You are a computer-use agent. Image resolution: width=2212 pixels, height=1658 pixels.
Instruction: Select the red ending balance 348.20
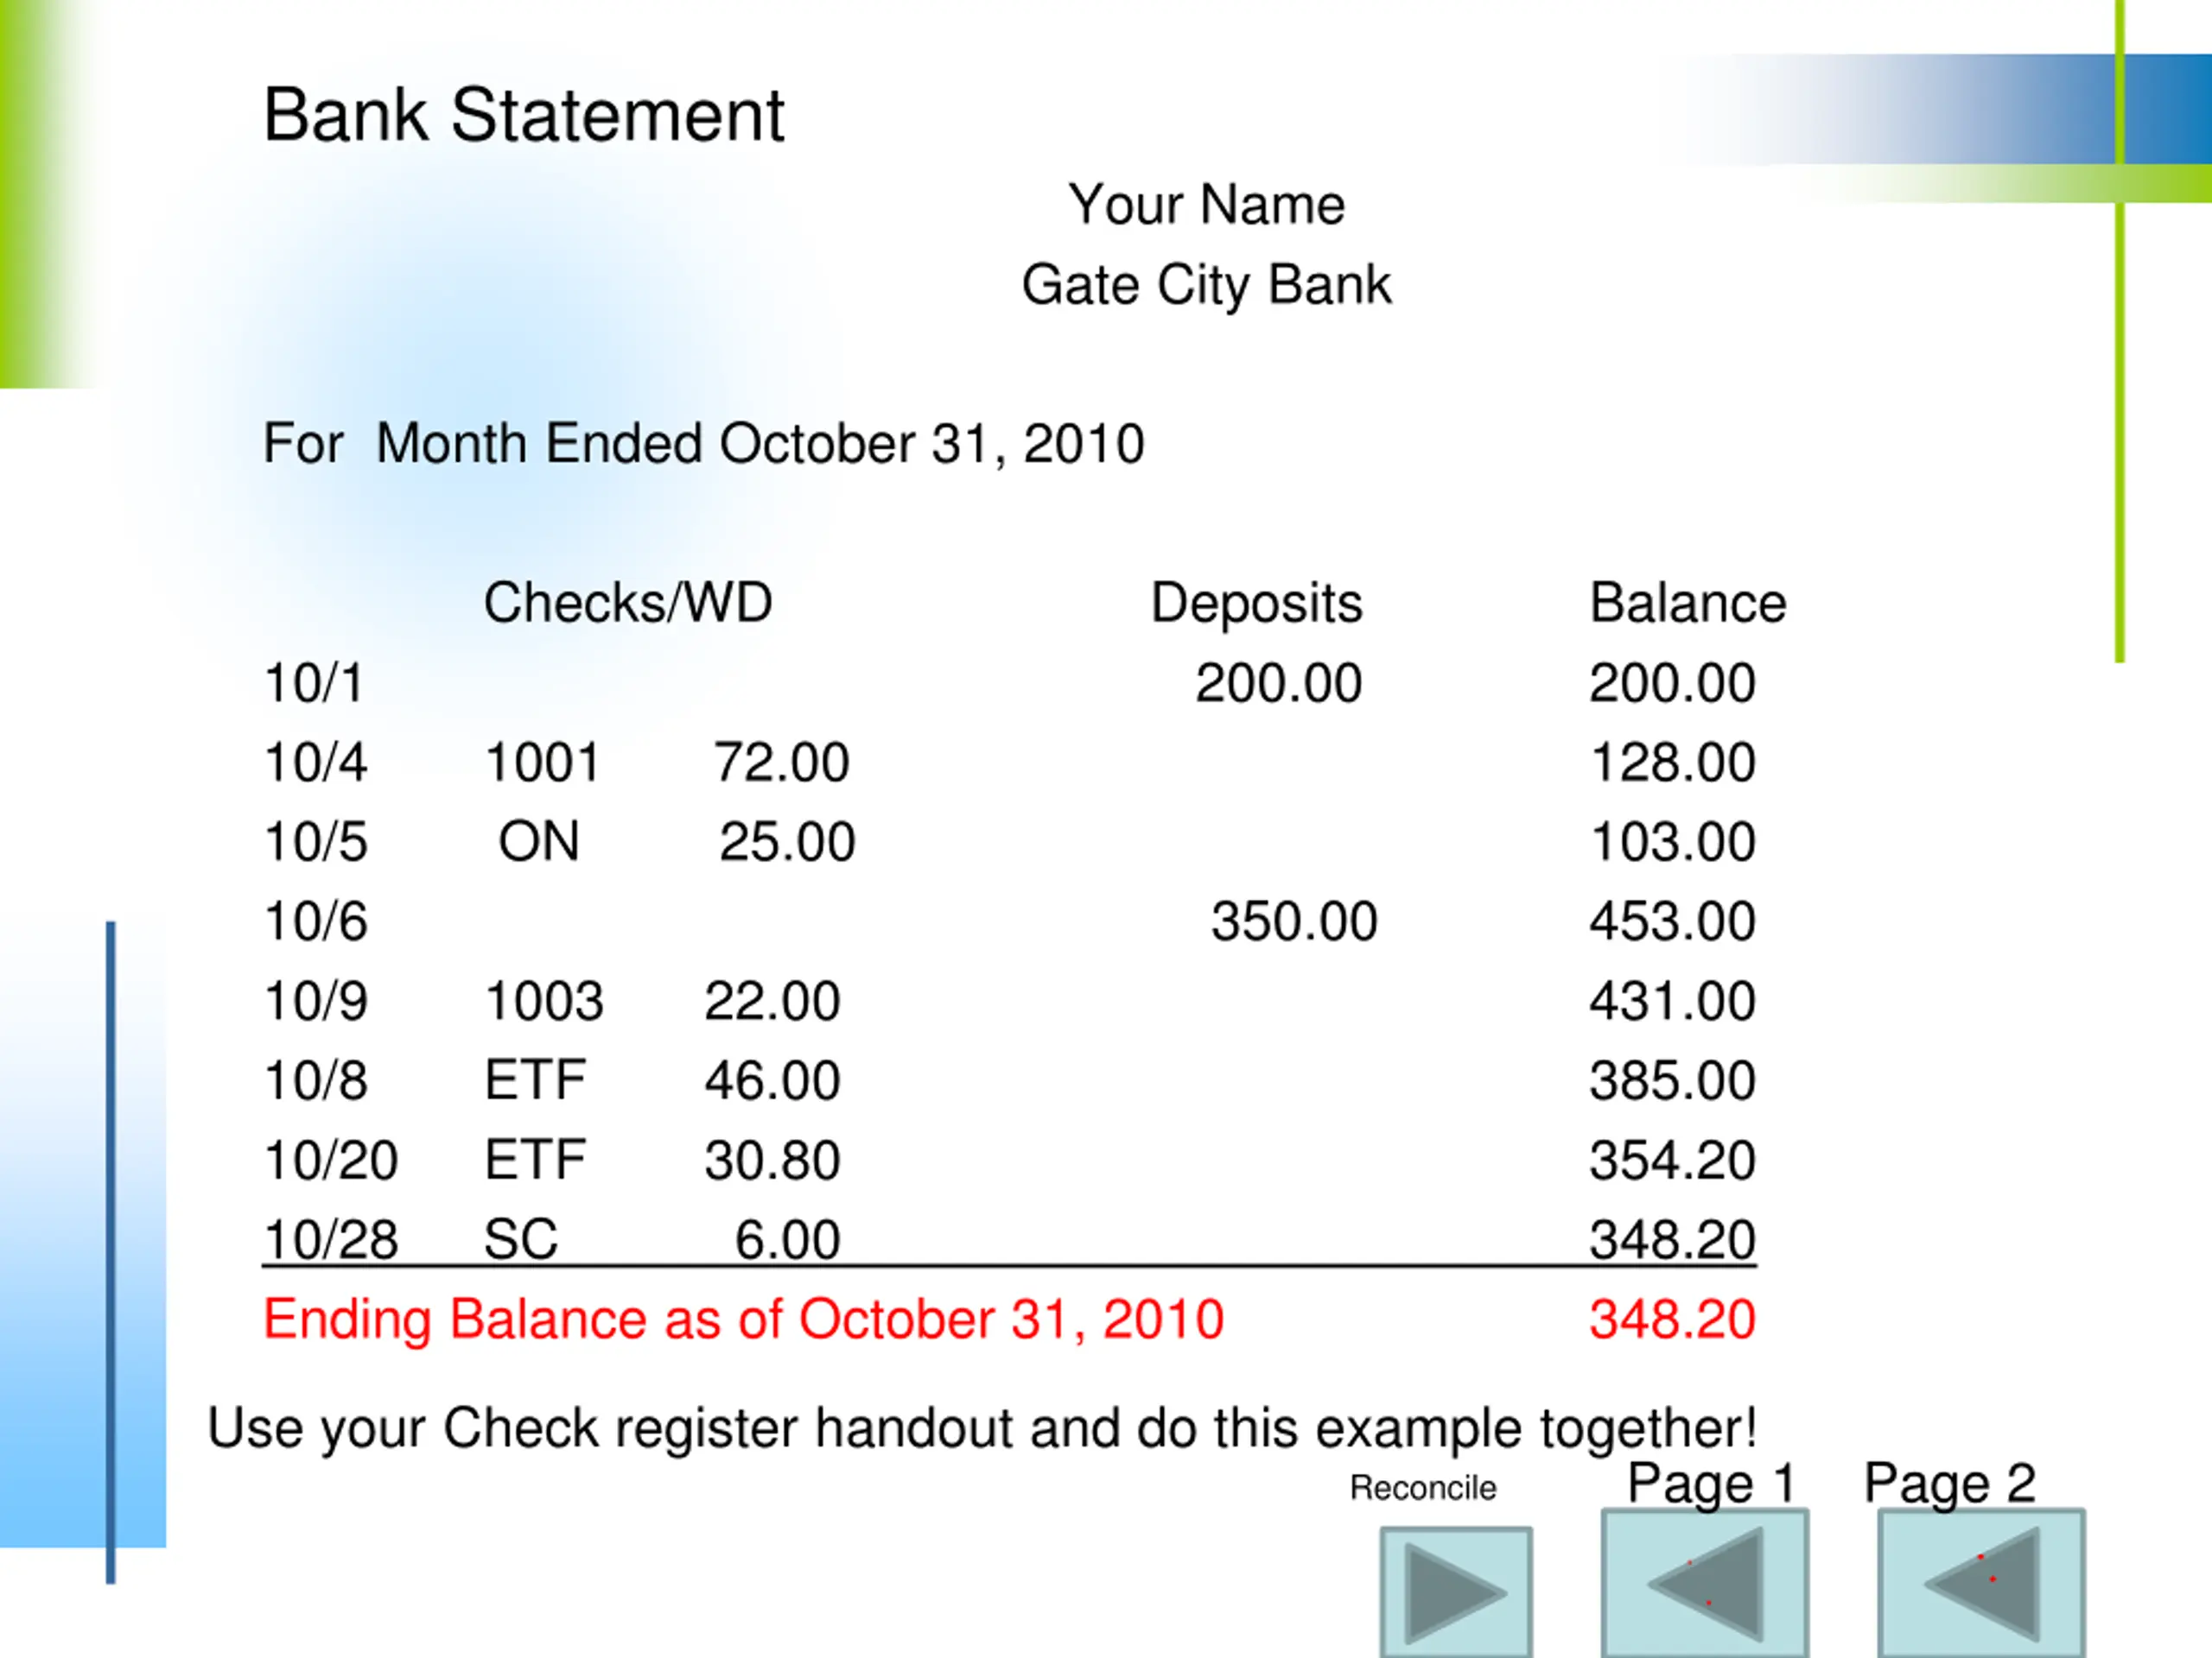click(1673, 1319)
